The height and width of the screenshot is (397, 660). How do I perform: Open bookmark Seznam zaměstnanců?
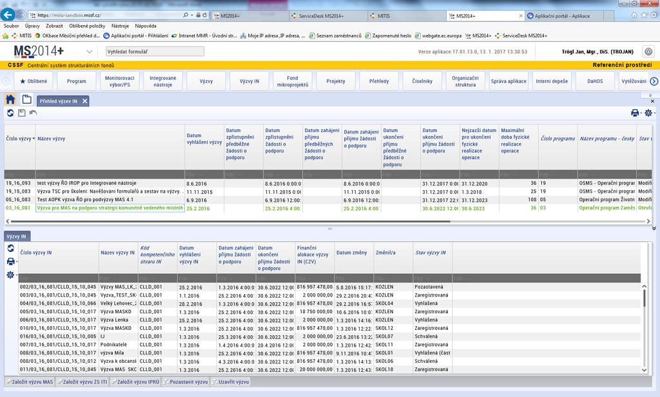335,36
